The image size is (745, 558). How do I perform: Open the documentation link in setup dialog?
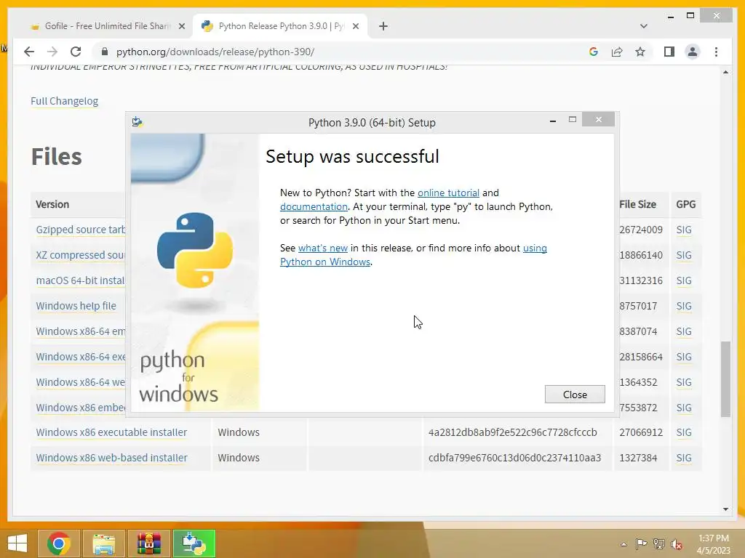314,206
